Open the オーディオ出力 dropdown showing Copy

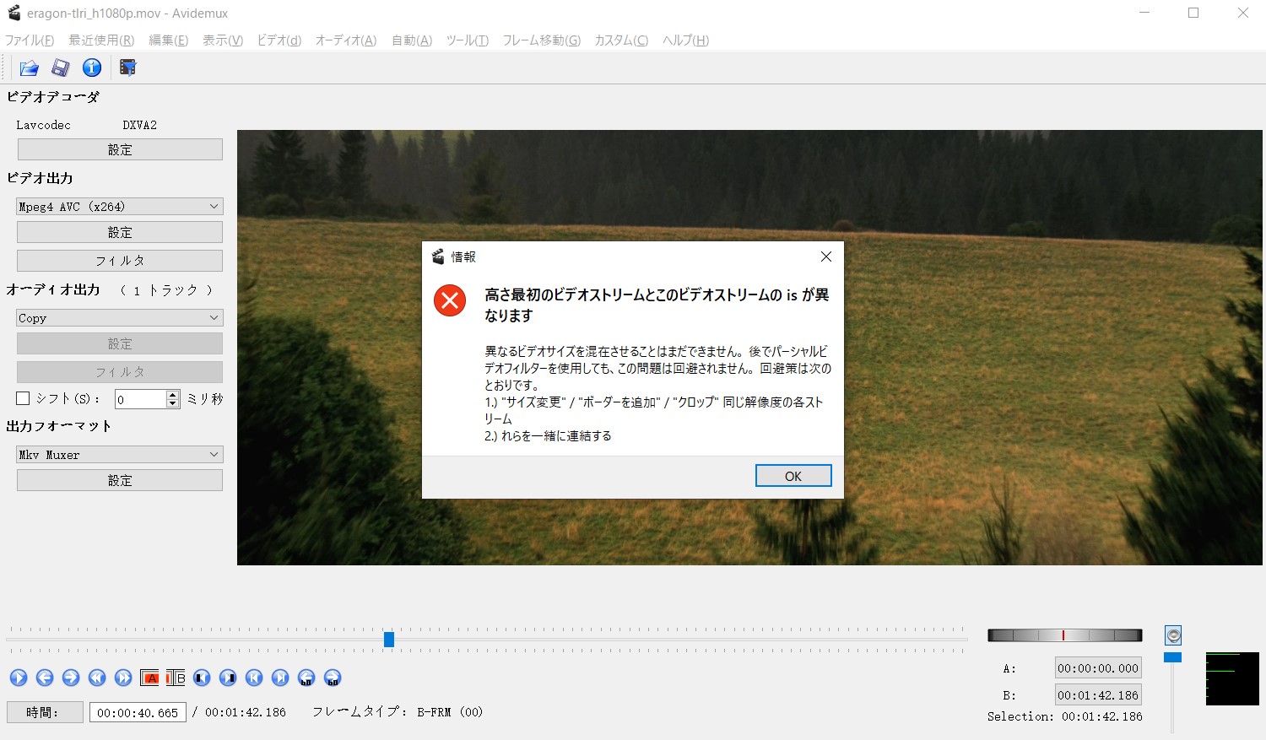pyautogui.click(x=119, y=317)
